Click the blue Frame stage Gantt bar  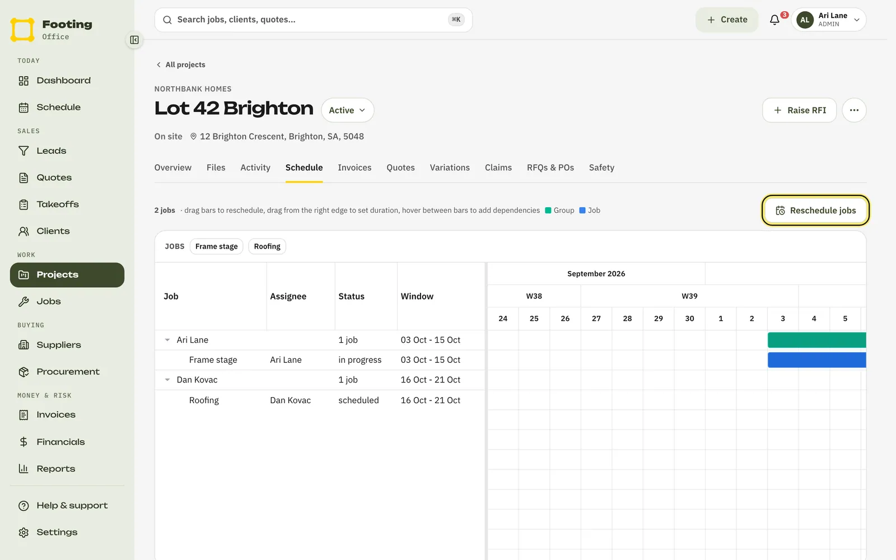816,360
